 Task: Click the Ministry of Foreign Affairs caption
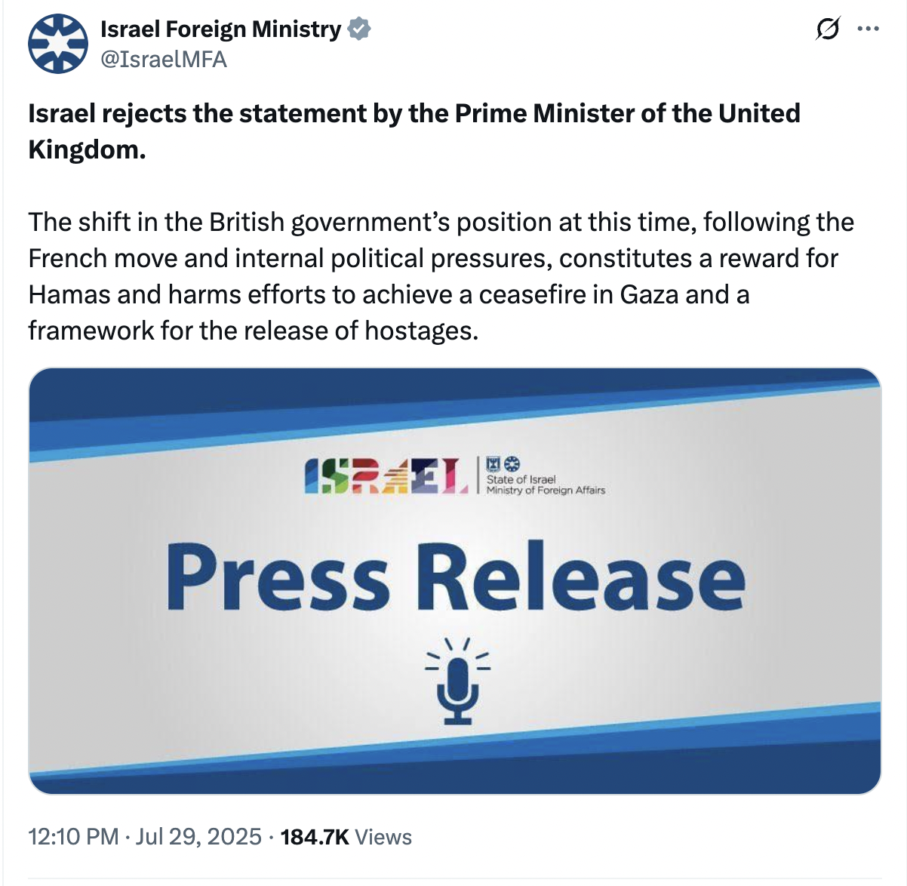click(x=546, y=490)
